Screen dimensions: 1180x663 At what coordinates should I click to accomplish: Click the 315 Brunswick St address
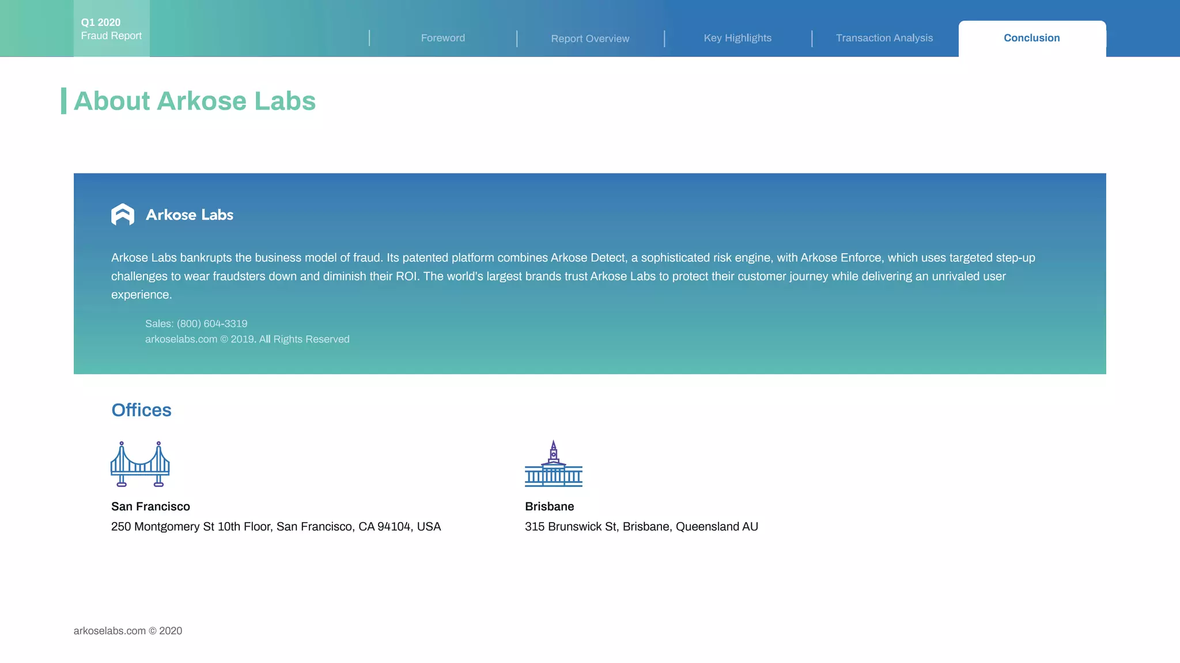[x=641, y=527]
